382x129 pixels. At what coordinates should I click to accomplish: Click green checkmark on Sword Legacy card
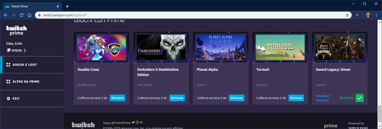click(x=360, y=98)
